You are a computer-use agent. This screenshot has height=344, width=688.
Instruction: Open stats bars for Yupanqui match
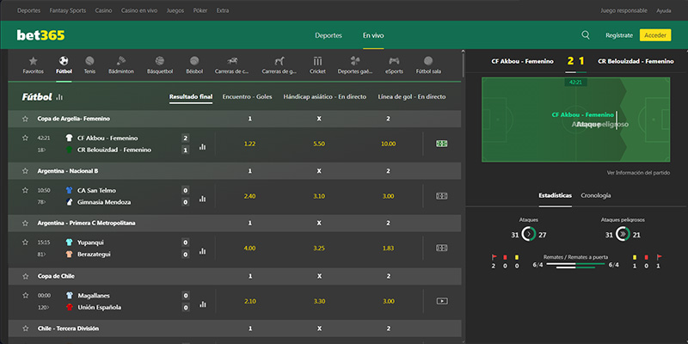pos(202,251)
